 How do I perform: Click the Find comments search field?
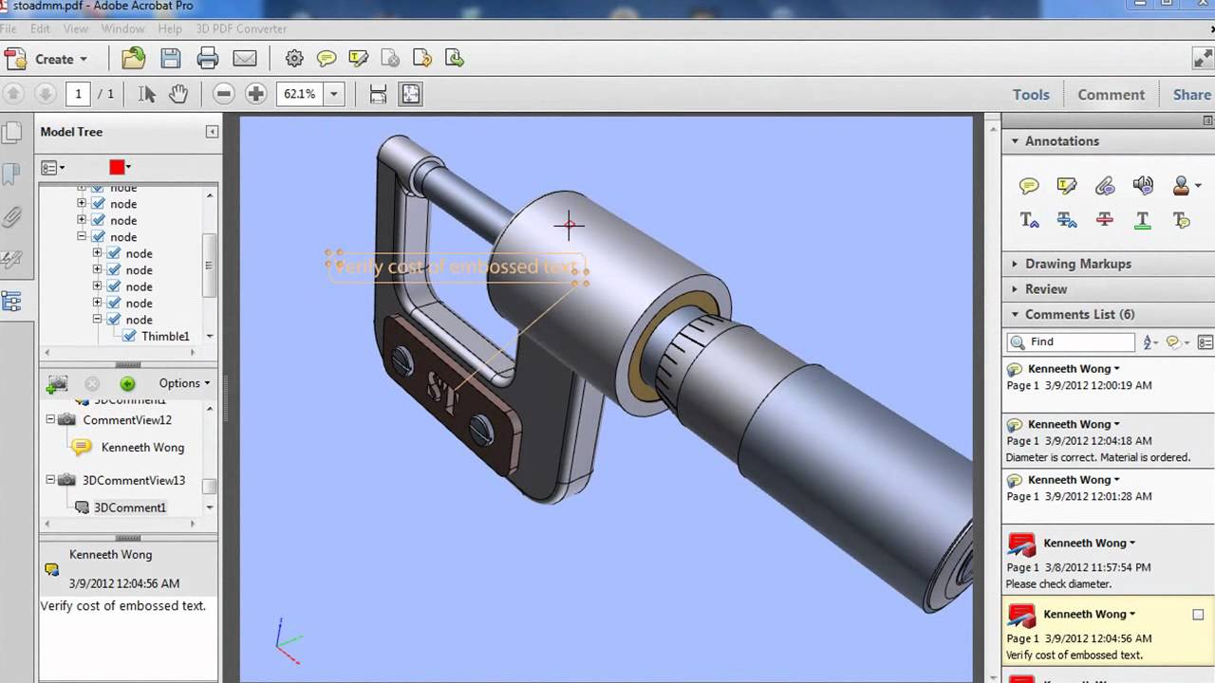coord(1070,341)
